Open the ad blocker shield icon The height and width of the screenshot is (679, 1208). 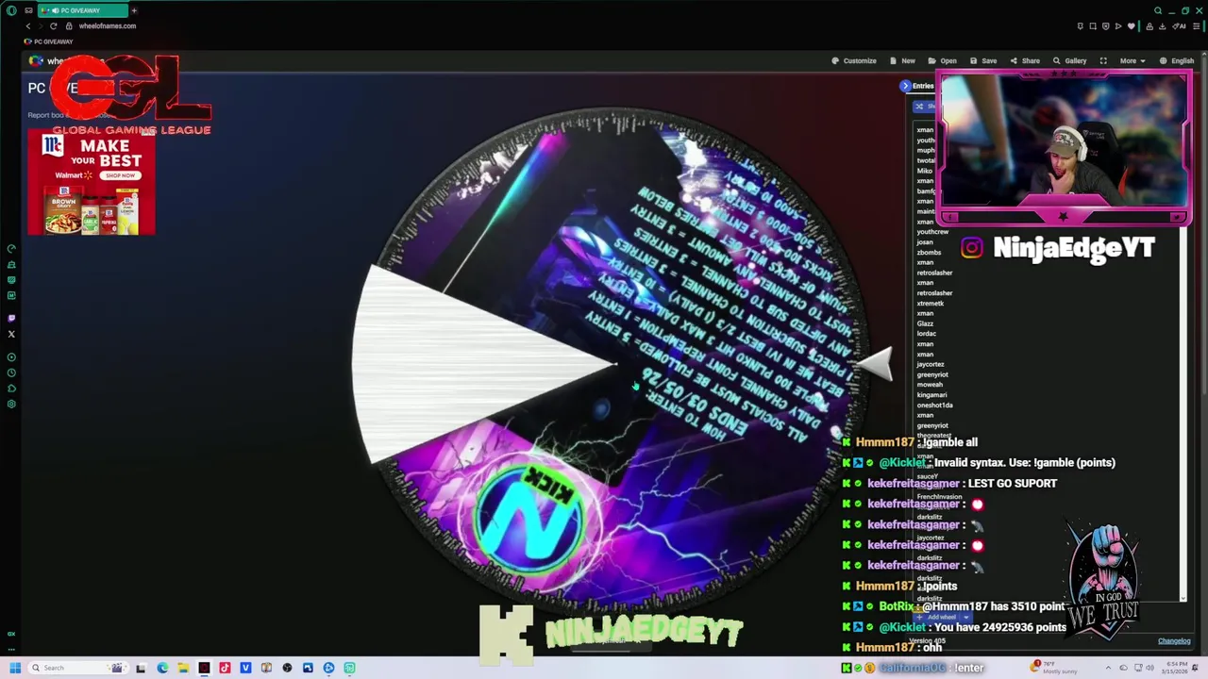(x=1105, y=25)
